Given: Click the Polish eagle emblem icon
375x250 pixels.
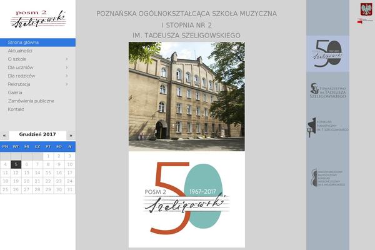Looking at the screenshot, I should tap(366, 10).
